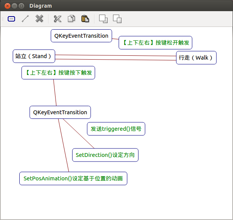Select the 【上下左右】按键松开触发 node
This screenshot has height=220, width=233.
pyautogui.click(x=155, y=43)
